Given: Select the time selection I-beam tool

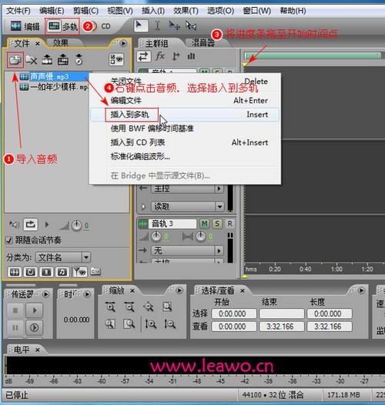Looking at the screenshot, I should [157, 26].
